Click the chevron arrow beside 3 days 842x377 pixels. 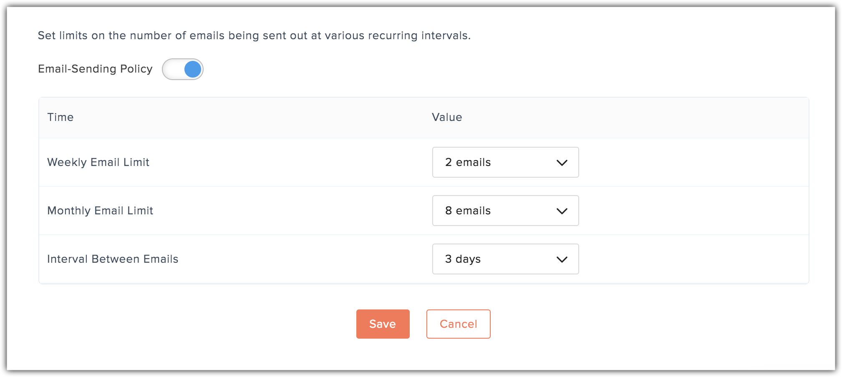point(562,259)
